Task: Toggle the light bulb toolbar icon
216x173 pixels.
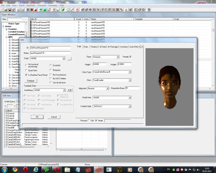Action: tap(54, 10)
